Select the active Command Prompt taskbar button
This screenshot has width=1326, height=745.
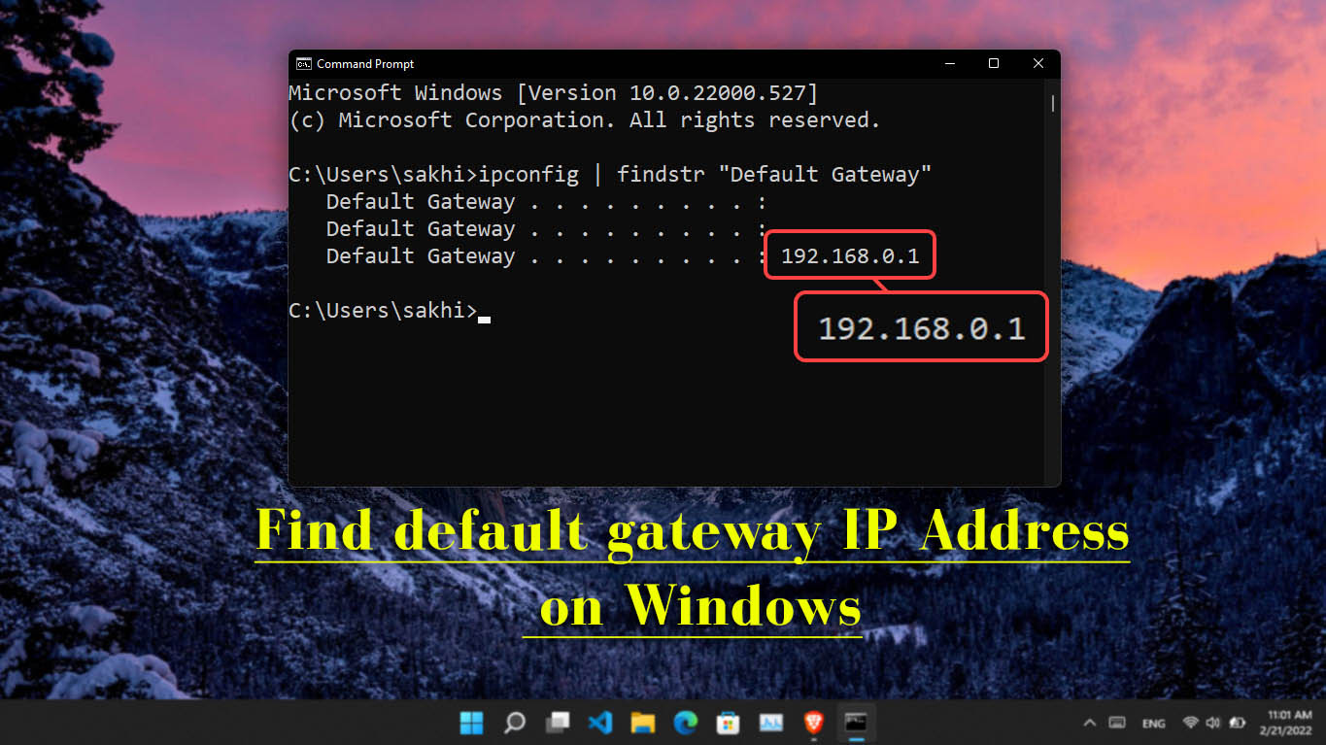[x=856, y=723]
